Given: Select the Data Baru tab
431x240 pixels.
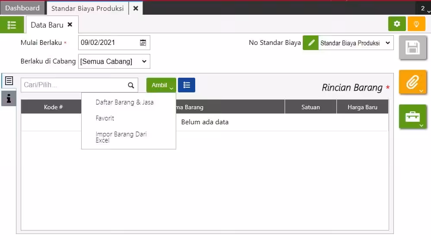Looking at the screenshot, I should click(x=47, y=25).
